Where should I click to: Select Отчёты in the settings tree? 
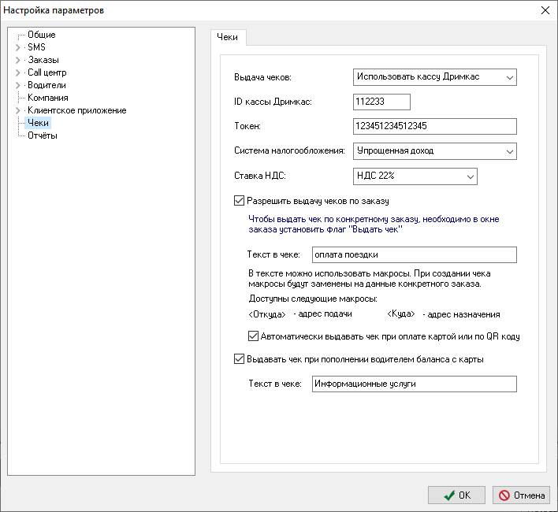point(42,135)
